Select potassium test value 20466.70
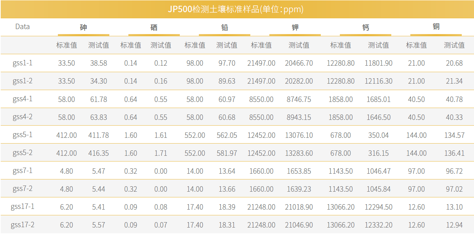 pyautogui.click(x=299, y=63)
